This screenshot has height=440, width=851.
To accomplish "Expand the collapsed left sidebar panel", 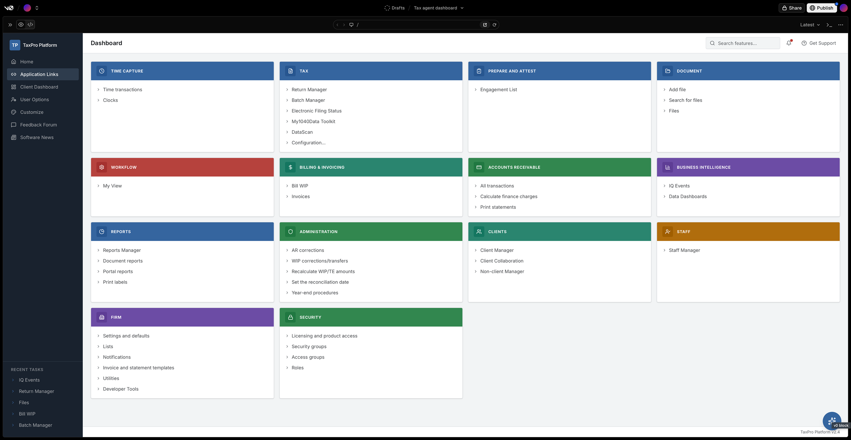I will tap(10, 25).
